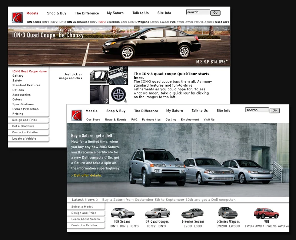Open the Partnerships submenu link
Viewport: 296px width, 240px height.
[151, 120]
